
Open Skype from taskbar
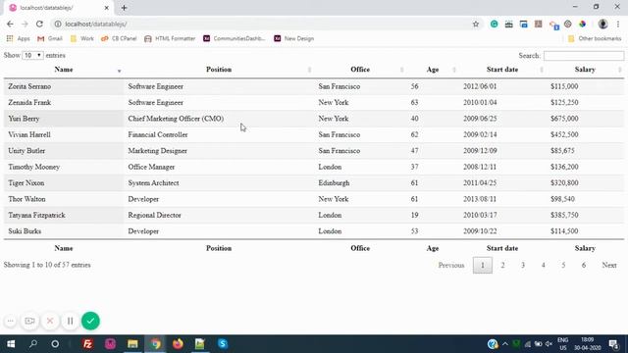(x=223, y=344)
